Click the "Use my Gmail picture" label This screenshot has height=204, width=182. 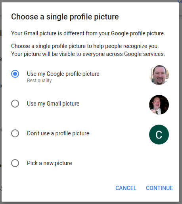(53, 104)
